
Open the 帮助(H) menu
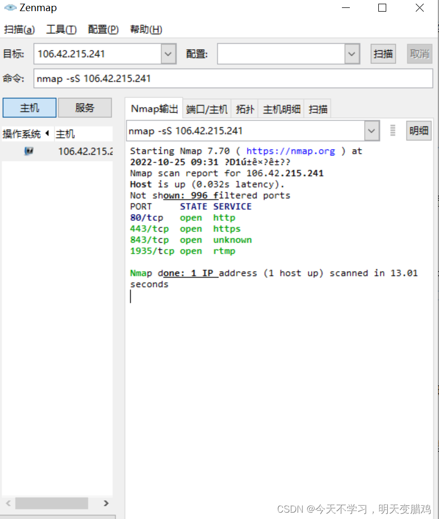click(146, 30)
